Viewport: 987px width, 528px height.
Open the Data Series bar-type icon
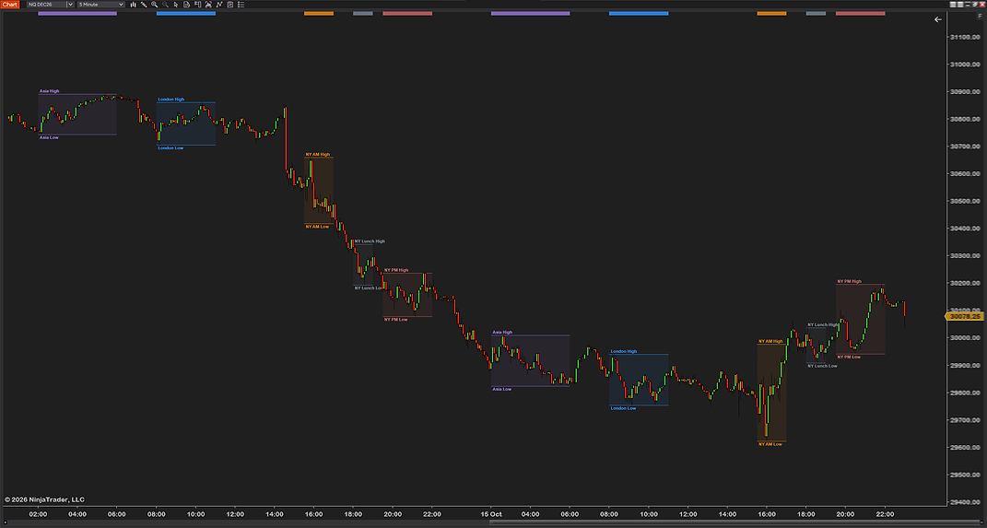coord(133,5)
